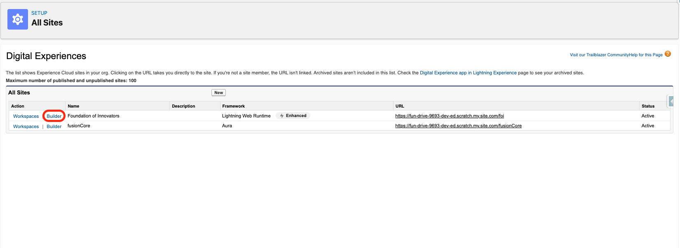The width and height of the screenshot is (680, 248).
Task: Create a new site with New button
Action: click(x=218, y=93)
